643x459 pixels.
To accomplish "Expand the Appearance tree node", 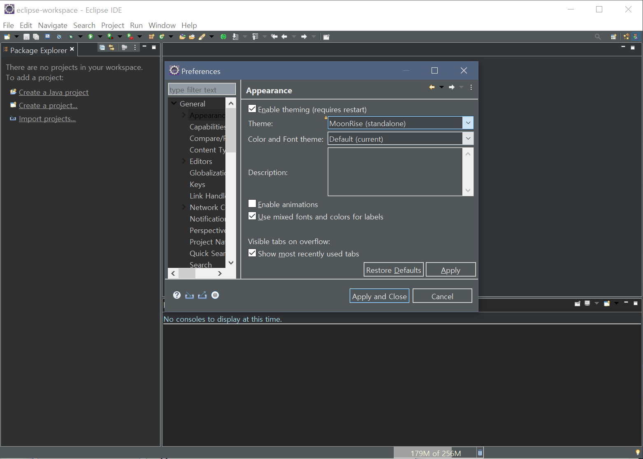I will tap(183, 115).
